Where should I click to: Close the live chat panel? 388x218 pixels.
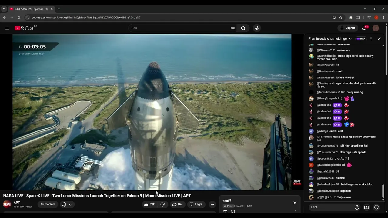379,39
